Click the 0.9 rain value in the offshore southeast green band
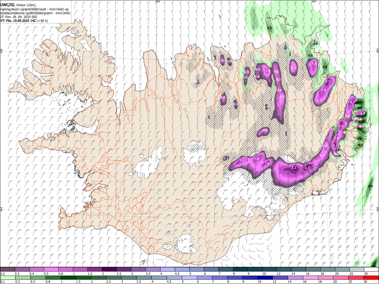This screenshot has width=379, height=284. pos(370,186)
